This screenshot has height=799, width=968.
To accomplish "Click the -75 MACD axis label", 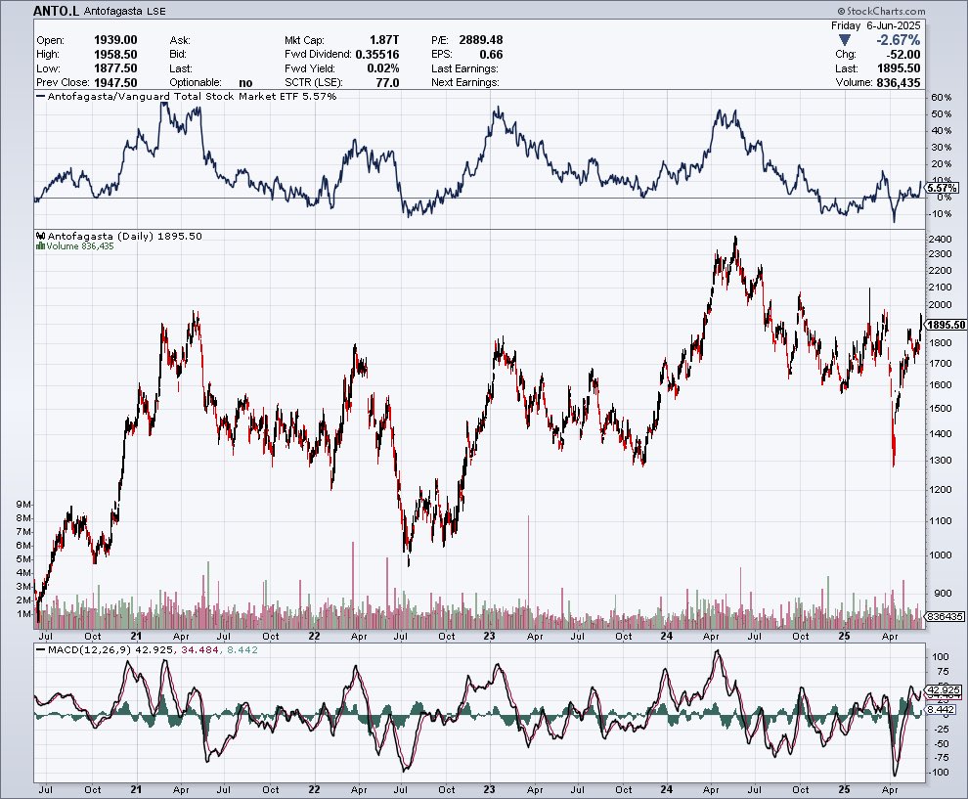I will click(x=942, y=758).
